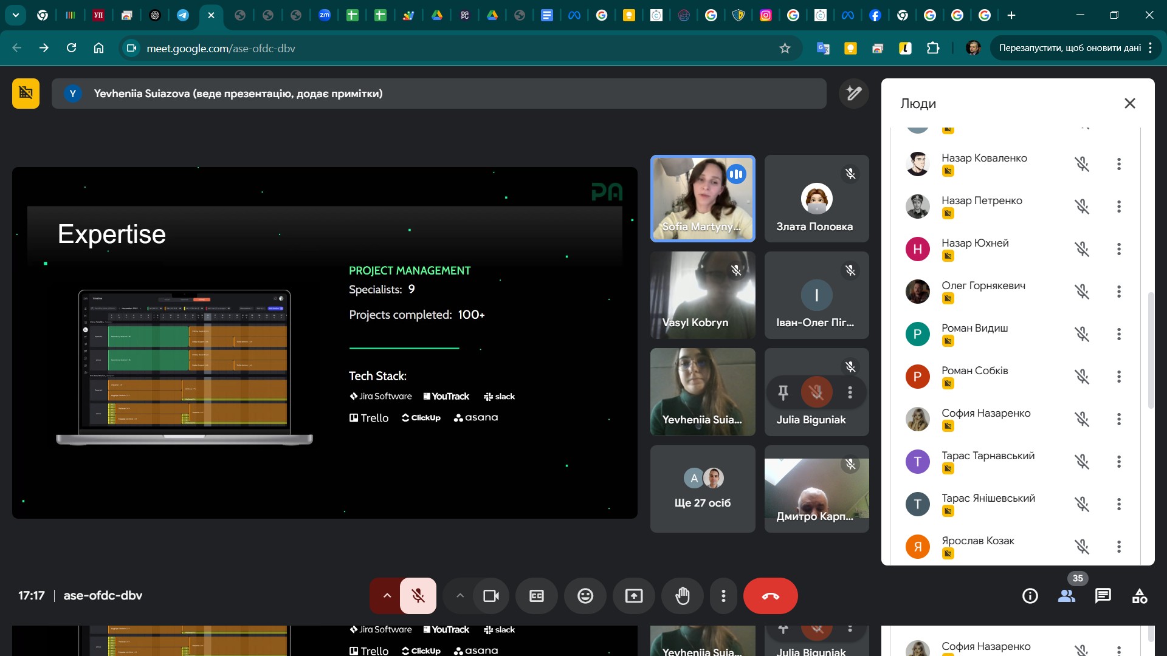
Task: Toggle closed captions button
Action: pos(537,596)
